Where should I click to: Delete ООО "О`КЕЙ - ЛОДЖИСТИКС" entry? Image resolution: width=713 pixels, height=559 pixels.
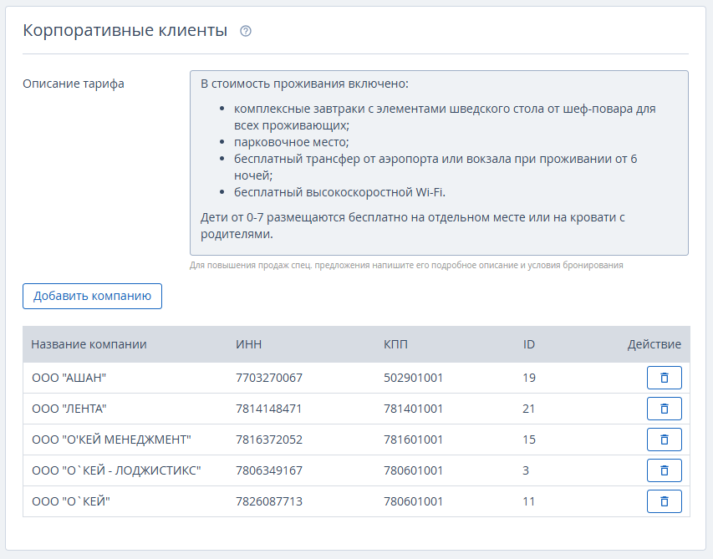tap(664, 470)
